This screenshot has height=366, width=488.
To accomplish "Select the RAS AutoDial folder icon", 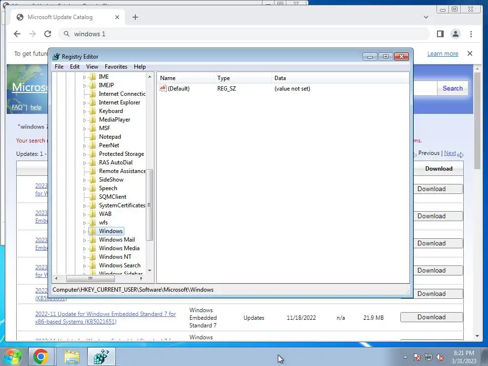I will (92, 163).
